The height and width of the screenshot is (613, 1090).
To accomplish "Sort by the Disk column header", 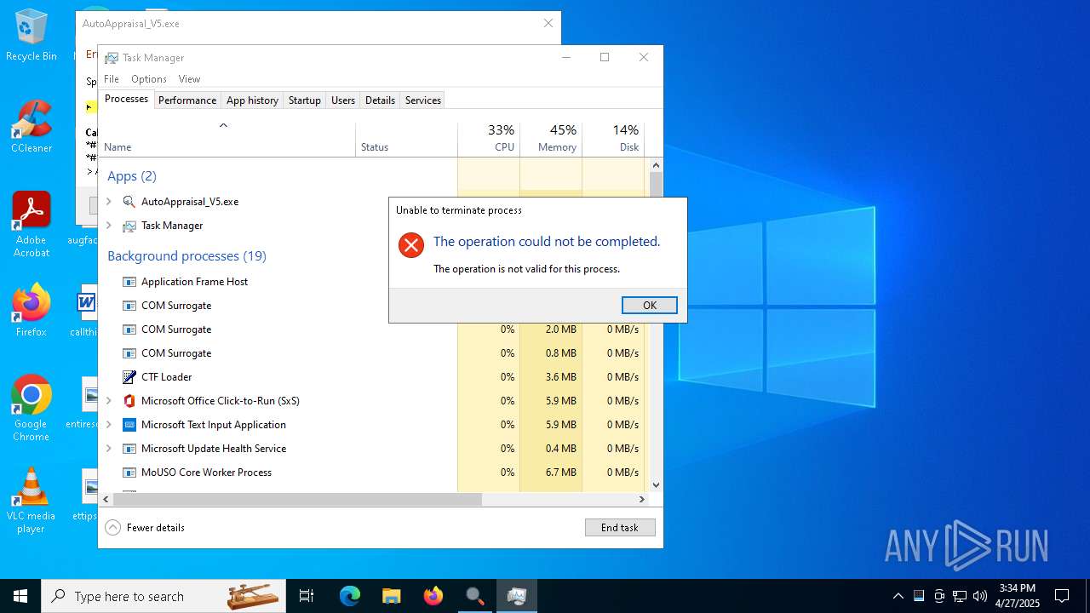I will coord(613,140).
